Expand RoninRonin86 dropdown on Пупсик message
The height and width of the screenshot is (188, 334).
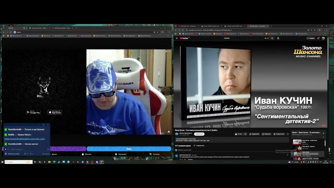23,130
